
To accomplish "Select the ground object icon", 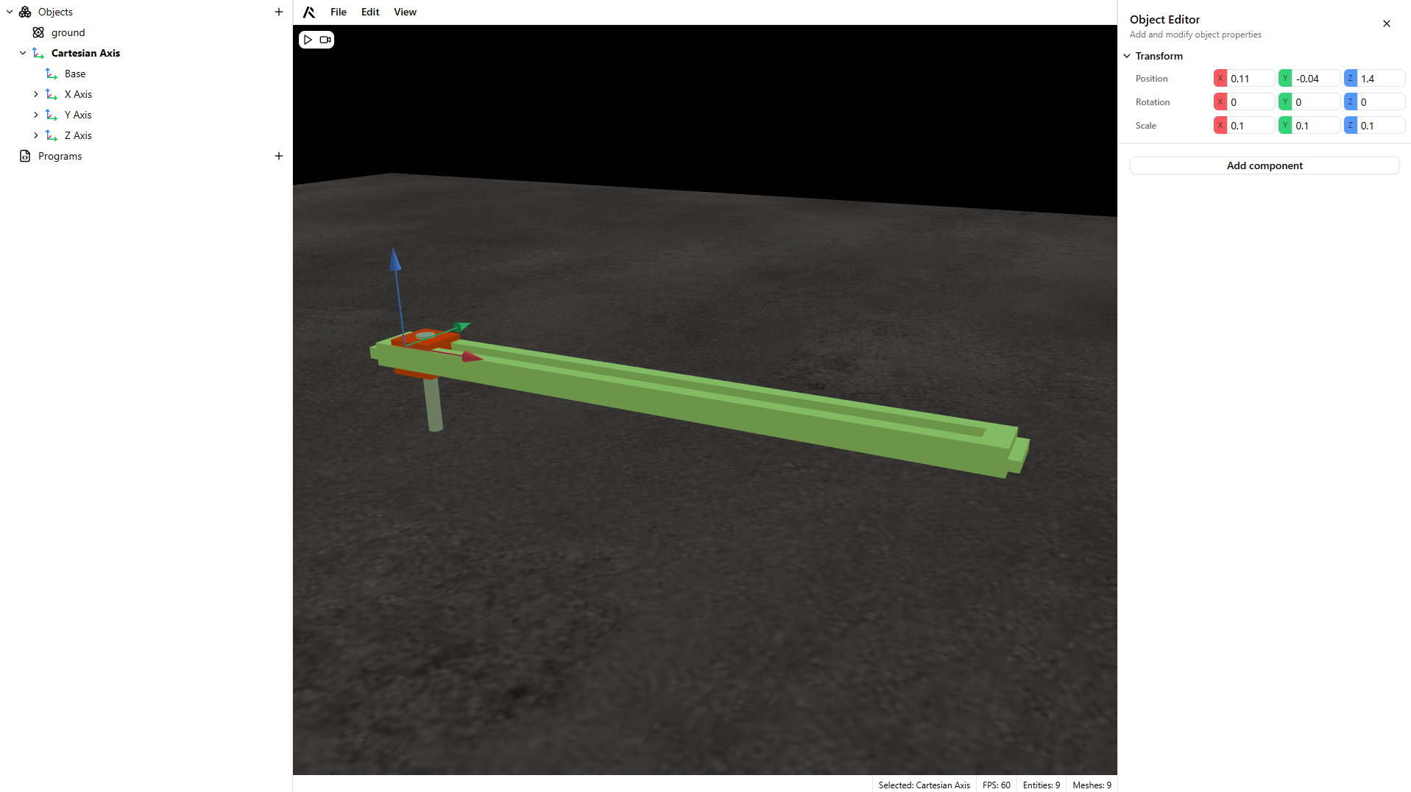I will tap(38, 32).
